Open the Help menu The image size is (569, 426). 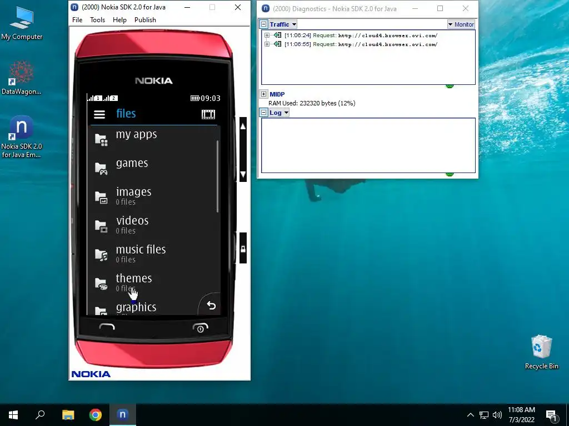120,20
